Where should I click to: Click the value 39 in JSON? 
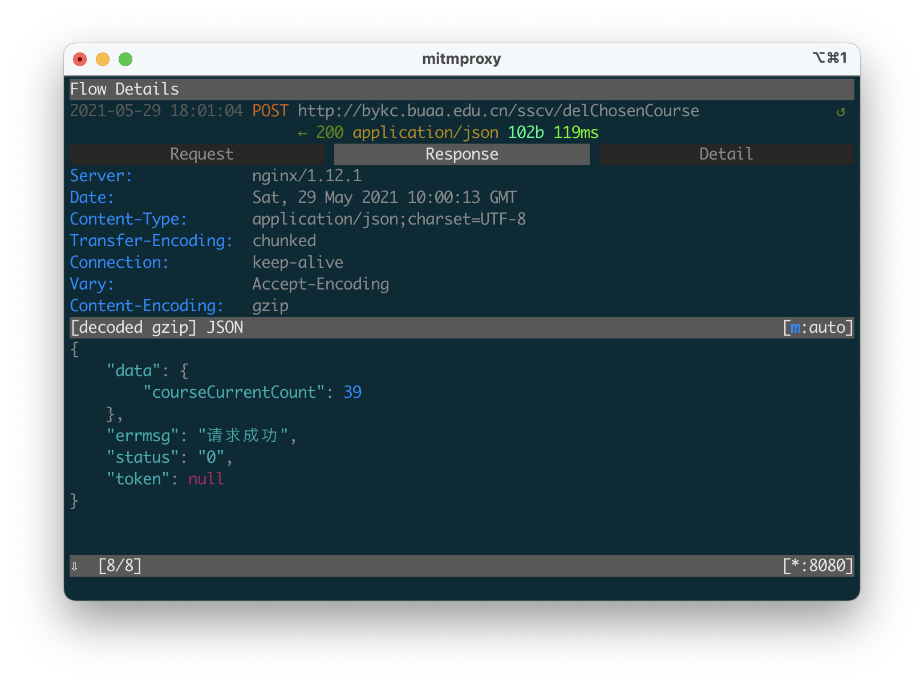pos(352,393)
